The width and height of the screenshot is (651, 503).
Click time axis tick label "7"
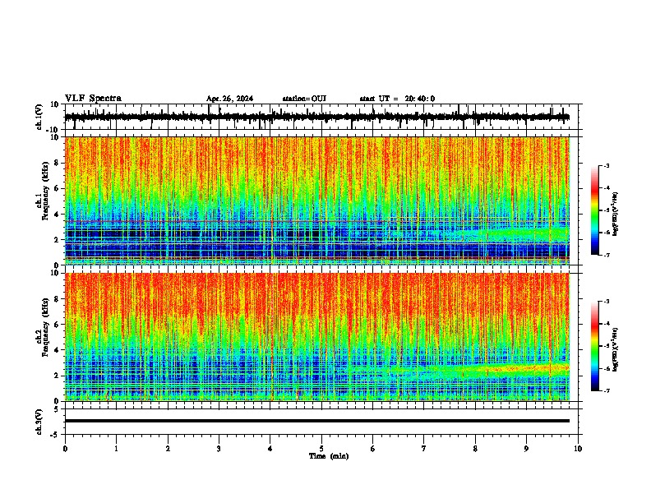pyautogui.click(x=424, y=449)
